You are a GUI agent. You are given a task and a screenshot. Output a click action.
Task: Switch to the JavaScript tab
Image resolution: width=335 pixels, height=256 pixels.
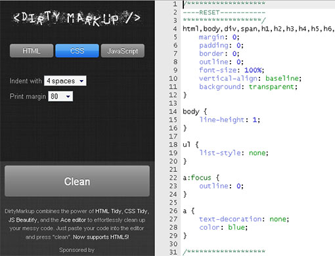pyautogui.click(x=123, y=51)
